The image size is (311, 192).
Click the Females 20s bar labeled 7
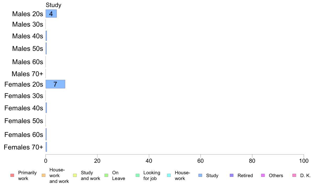pos(55,84)
